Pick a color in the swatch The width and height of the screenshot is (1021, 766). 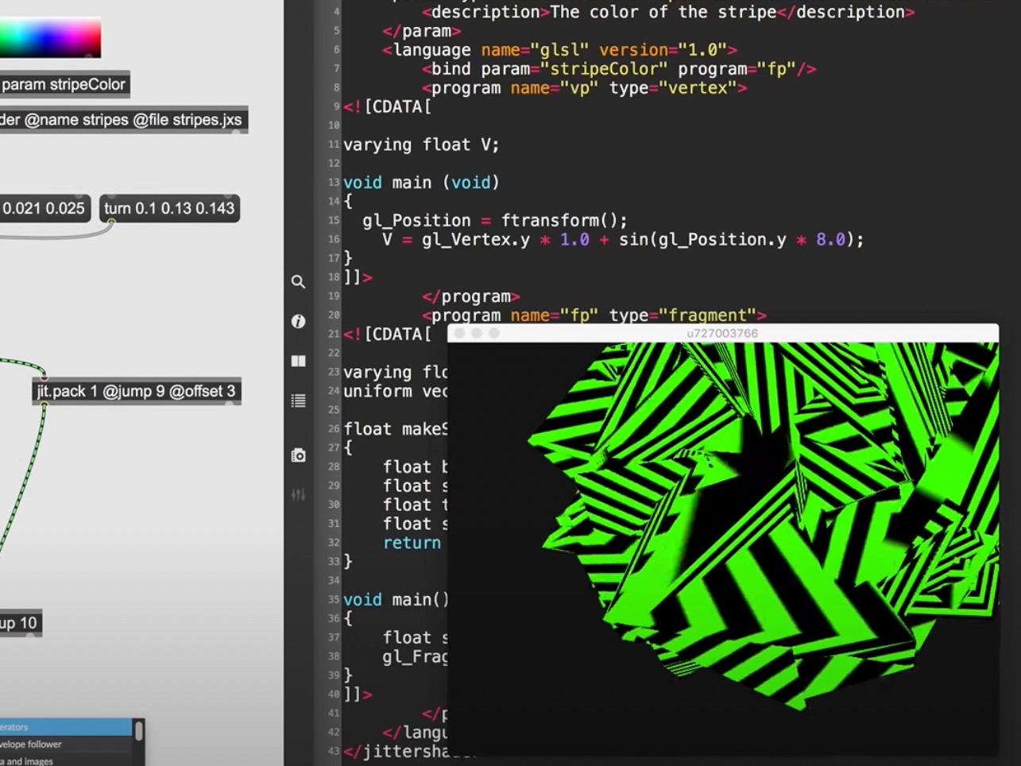(x=49, y=37)
